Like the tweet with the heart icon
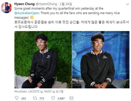131x101 pixels. pyautogui.click(x=53, y=98)
